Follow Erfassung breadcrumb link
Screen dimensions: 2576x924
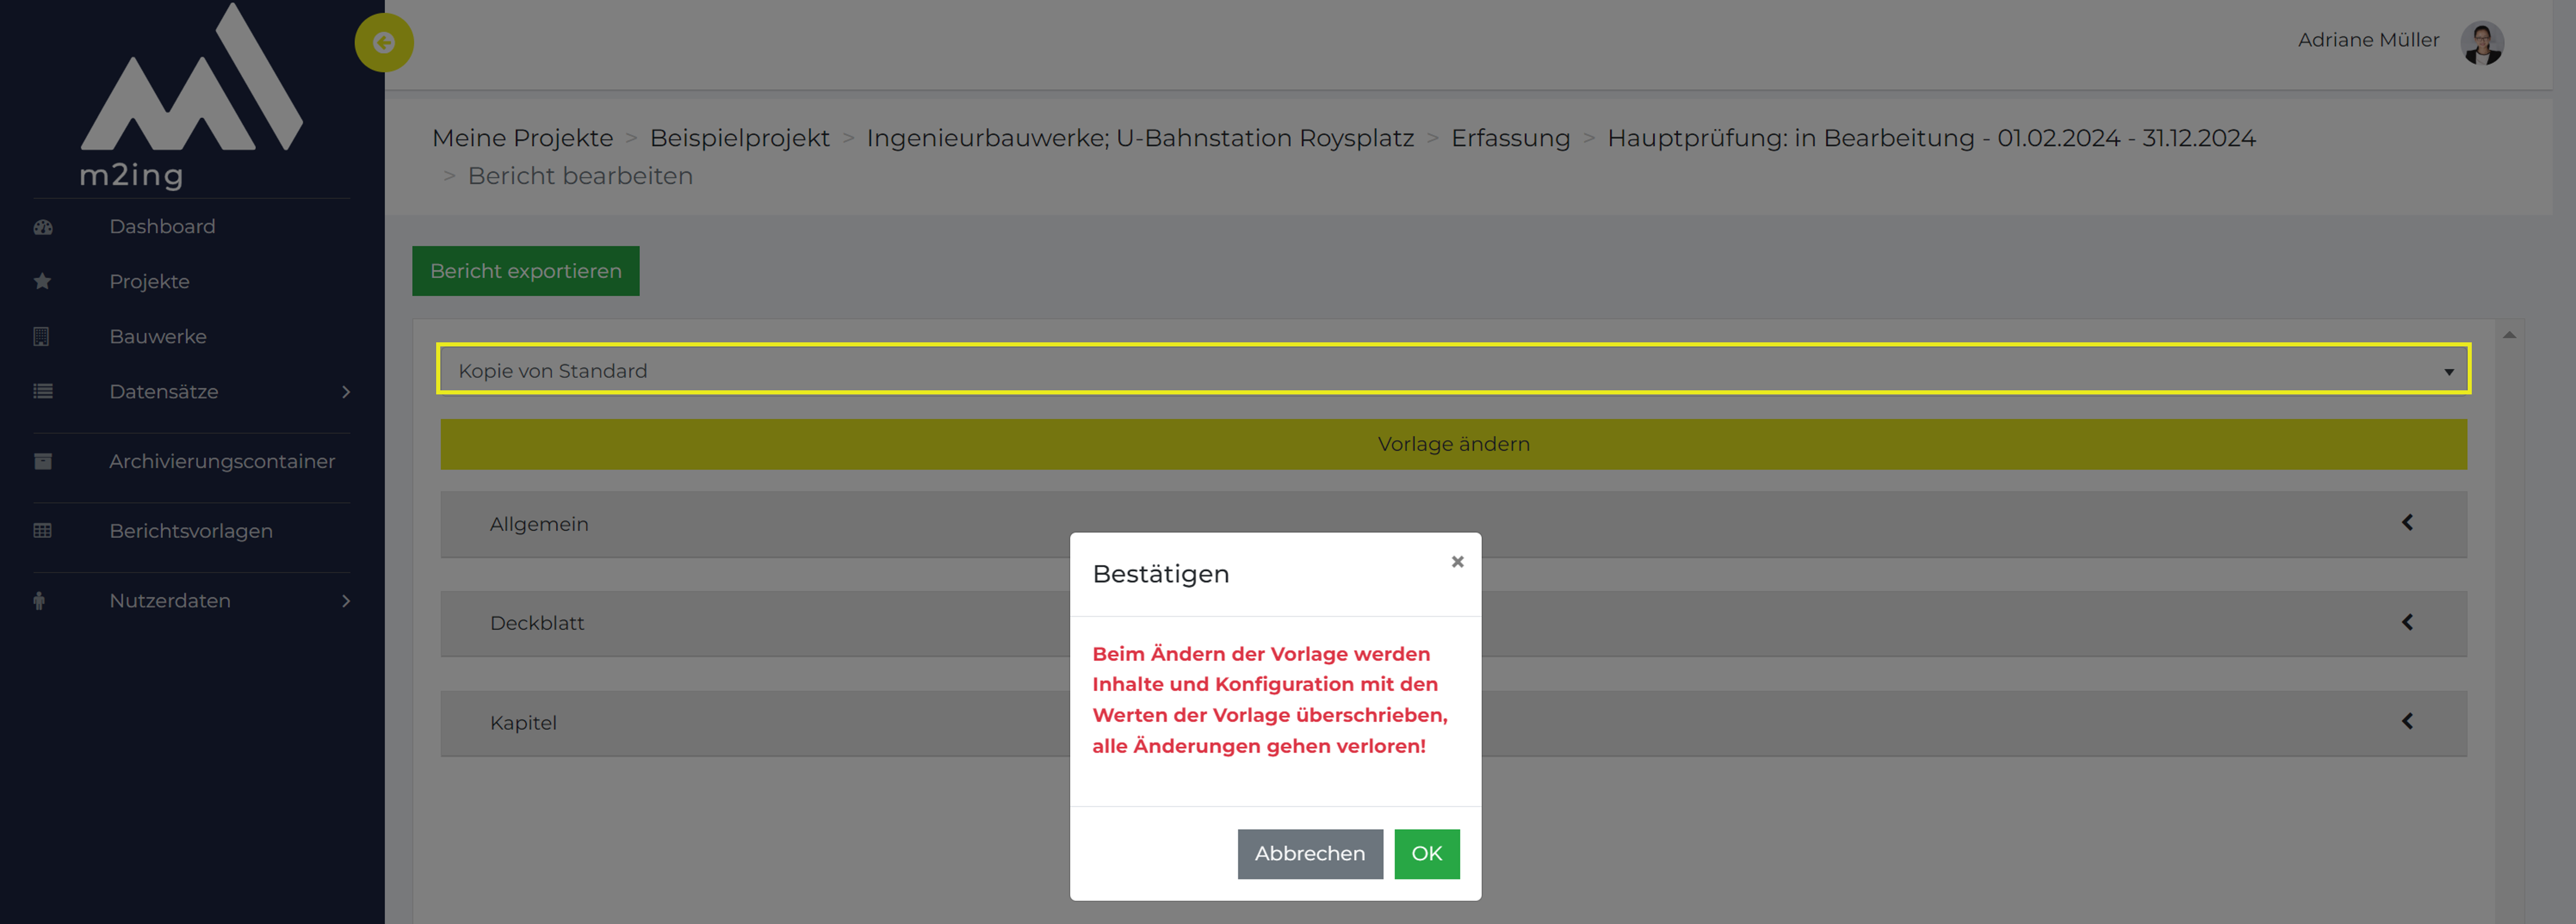click(1510, 138)
